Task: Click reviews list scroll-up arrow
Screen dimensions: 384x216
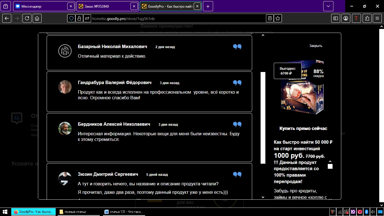Action: point(263,35)
